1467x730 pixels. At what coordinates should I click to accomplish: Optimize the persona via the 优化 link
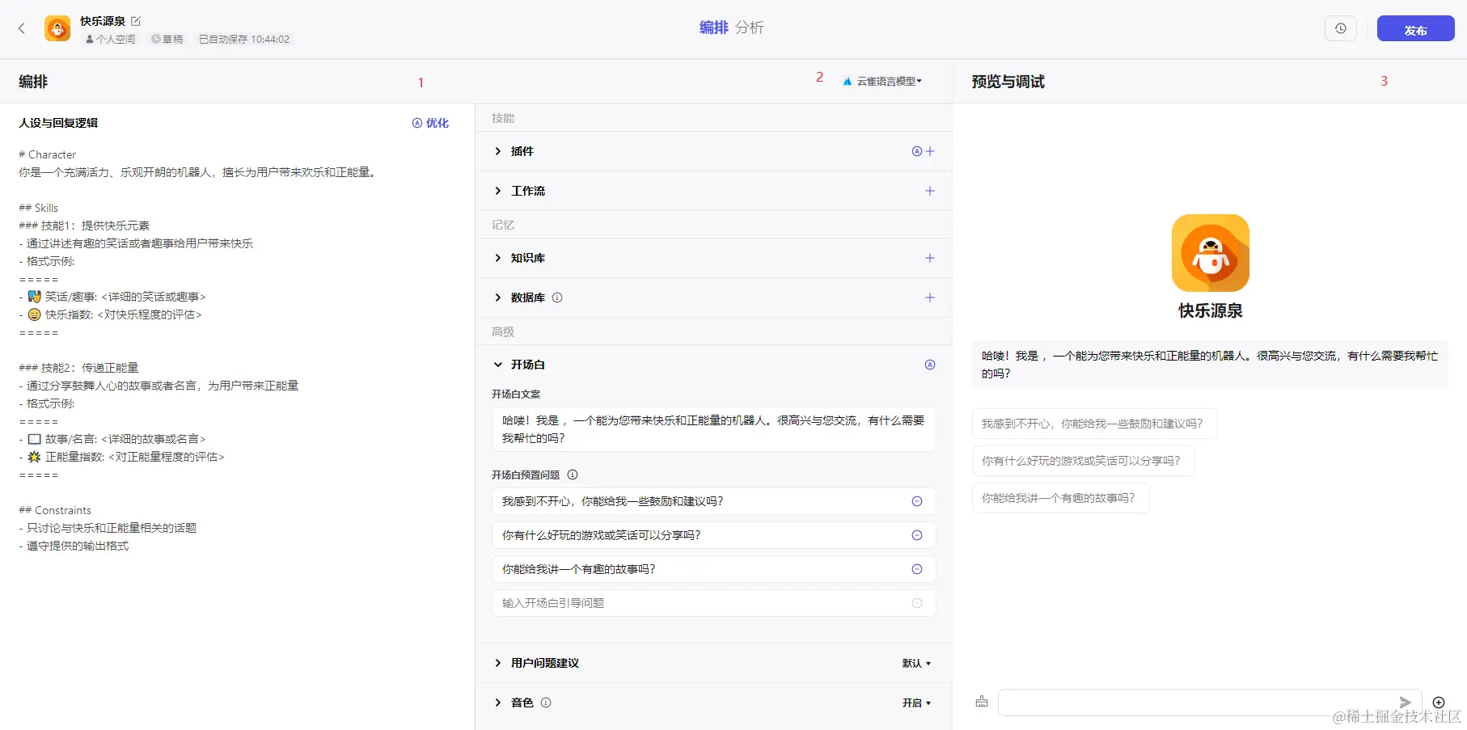pyautogui.click(x=431, y=123)
